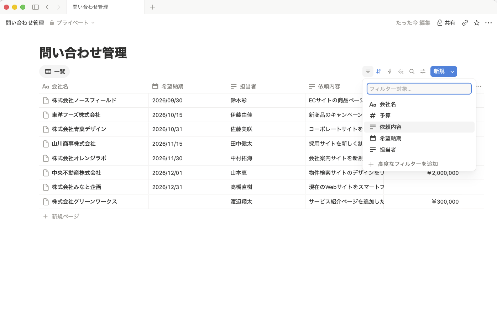Viewport: 497px width, 317px height.
Task: Search the database with magnifier icon
Action: click(x=412, y=71)
